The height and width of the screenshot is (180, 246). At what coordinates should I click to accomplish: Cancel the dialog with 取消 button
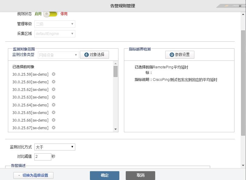[140, 175]
